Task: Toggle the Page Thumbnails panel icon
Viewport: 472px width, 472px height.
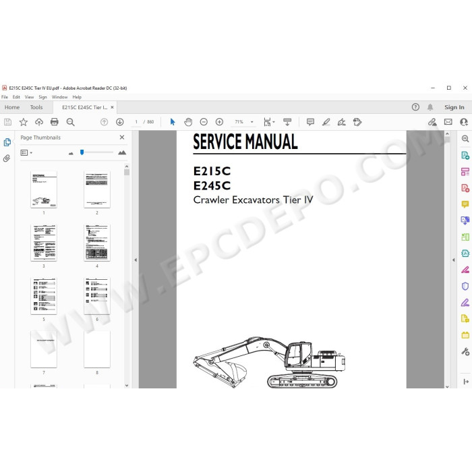Action: (x=7, y=142)
